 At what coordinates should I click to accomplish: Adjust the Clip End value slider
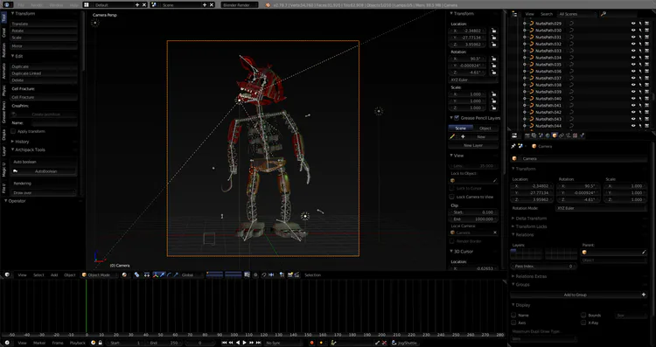tap(473, 219)
